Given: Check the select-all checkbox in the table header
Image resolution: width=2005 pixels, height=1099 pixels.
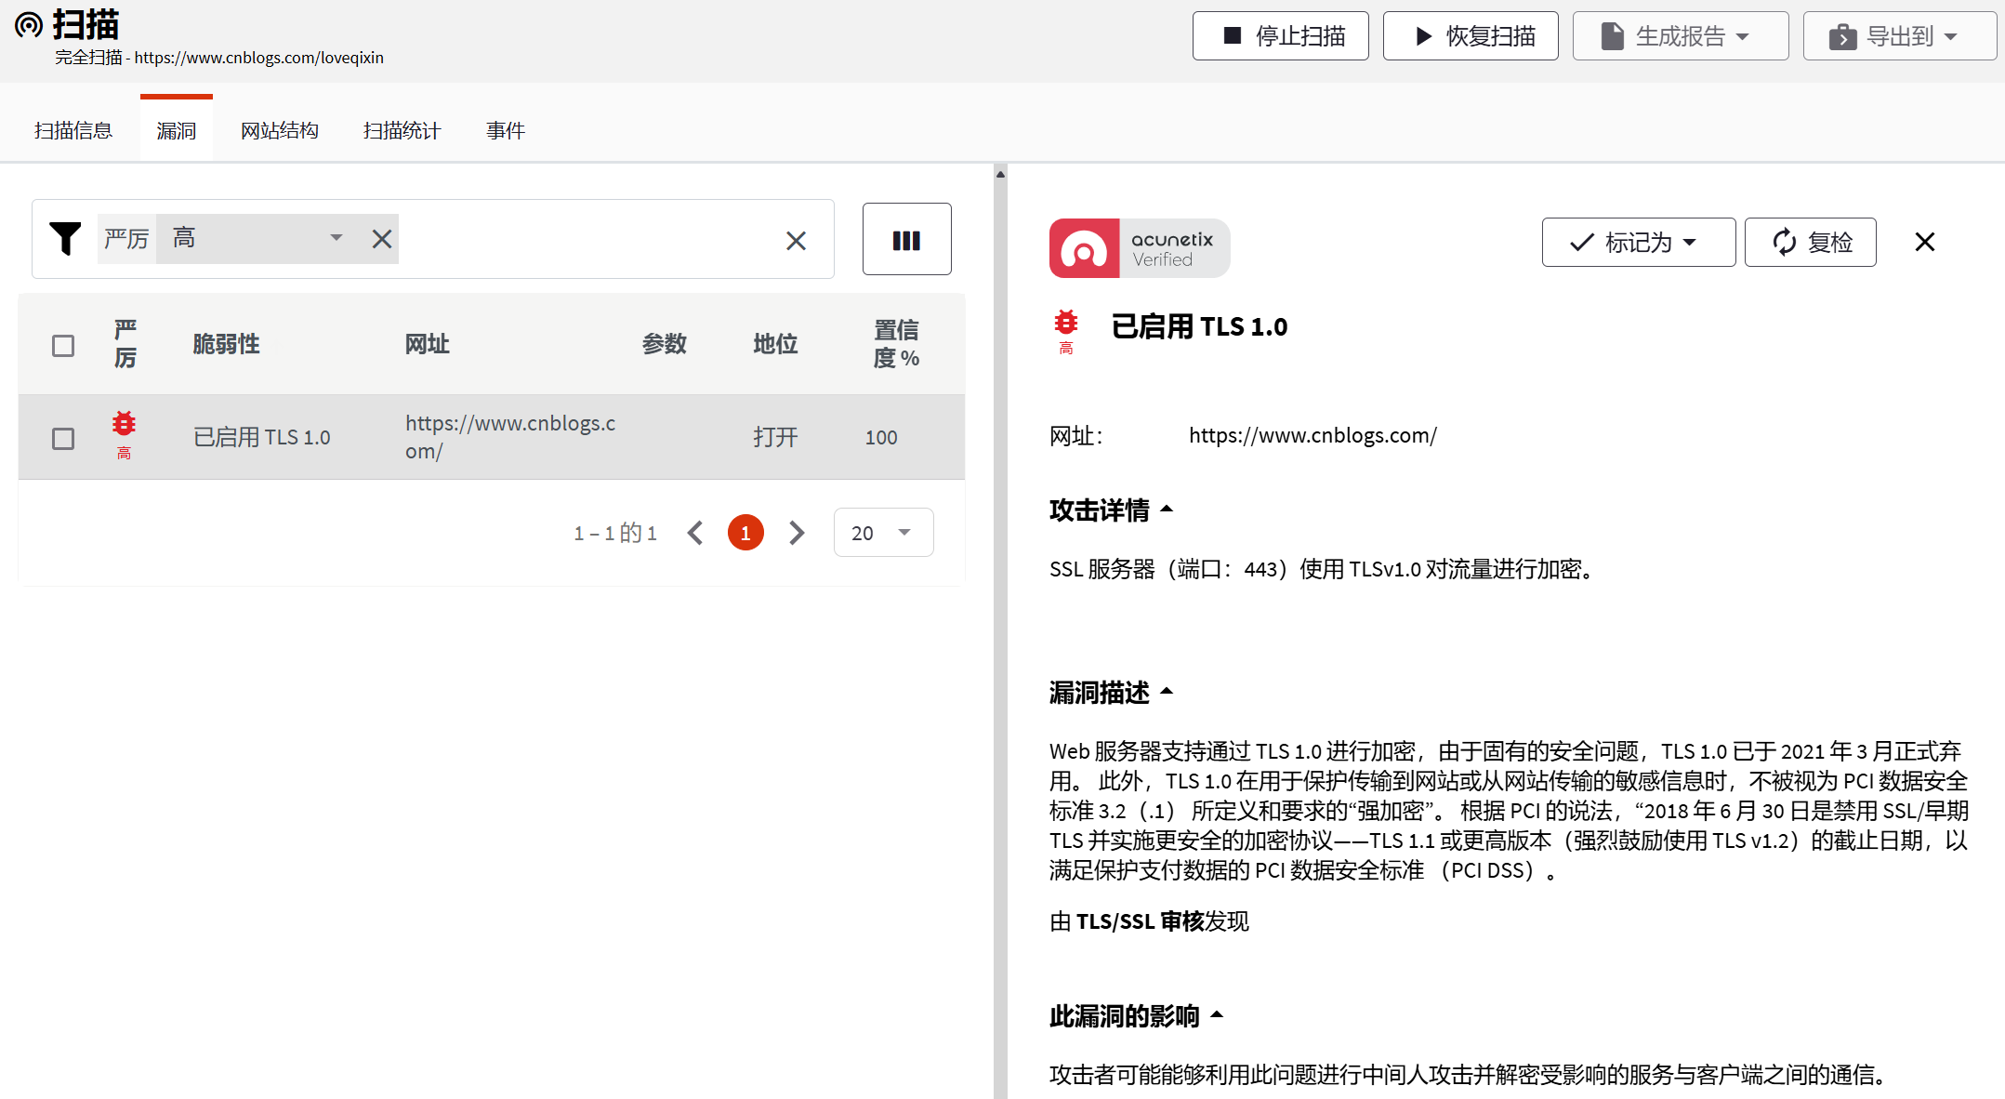Looking at the screenshot, I should (62, 345).
